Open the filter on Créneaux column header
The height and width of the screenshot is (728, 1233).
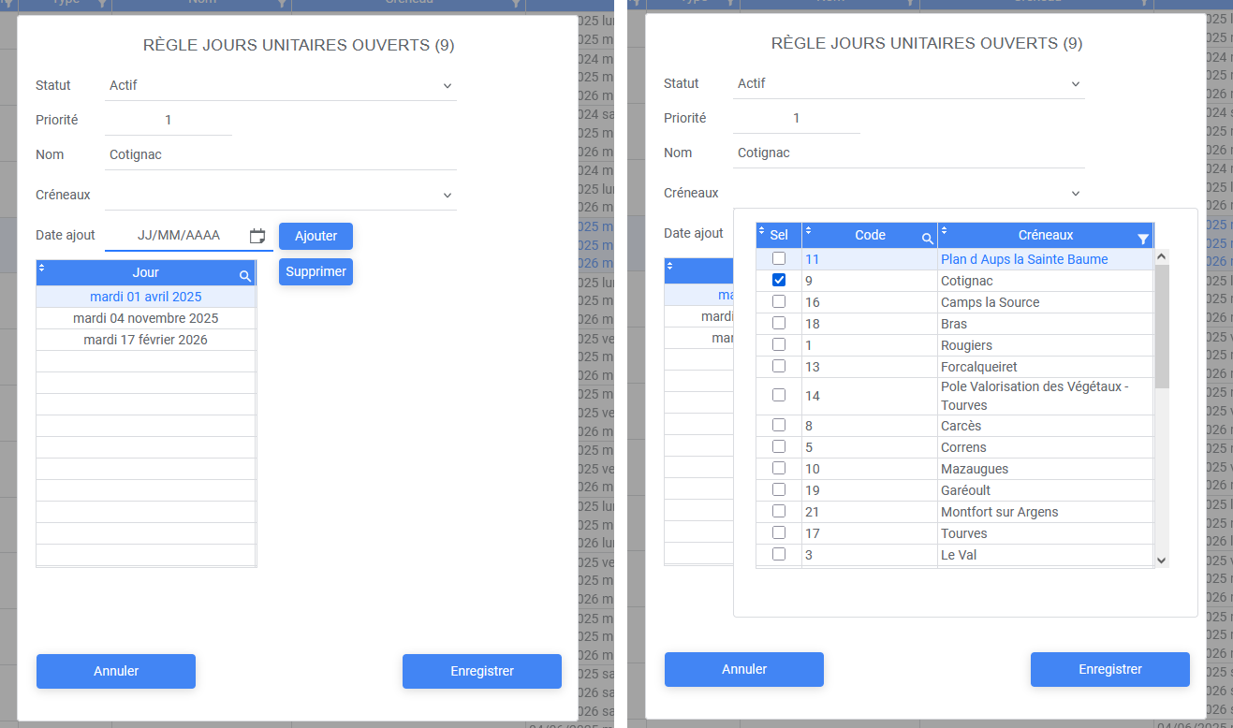1142,239
